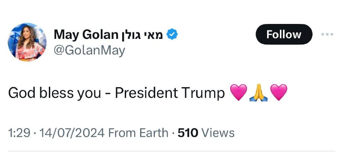Open the @GolanMay handle link
The height and width of the screenshot is (159, 343).
pos(90,50)
